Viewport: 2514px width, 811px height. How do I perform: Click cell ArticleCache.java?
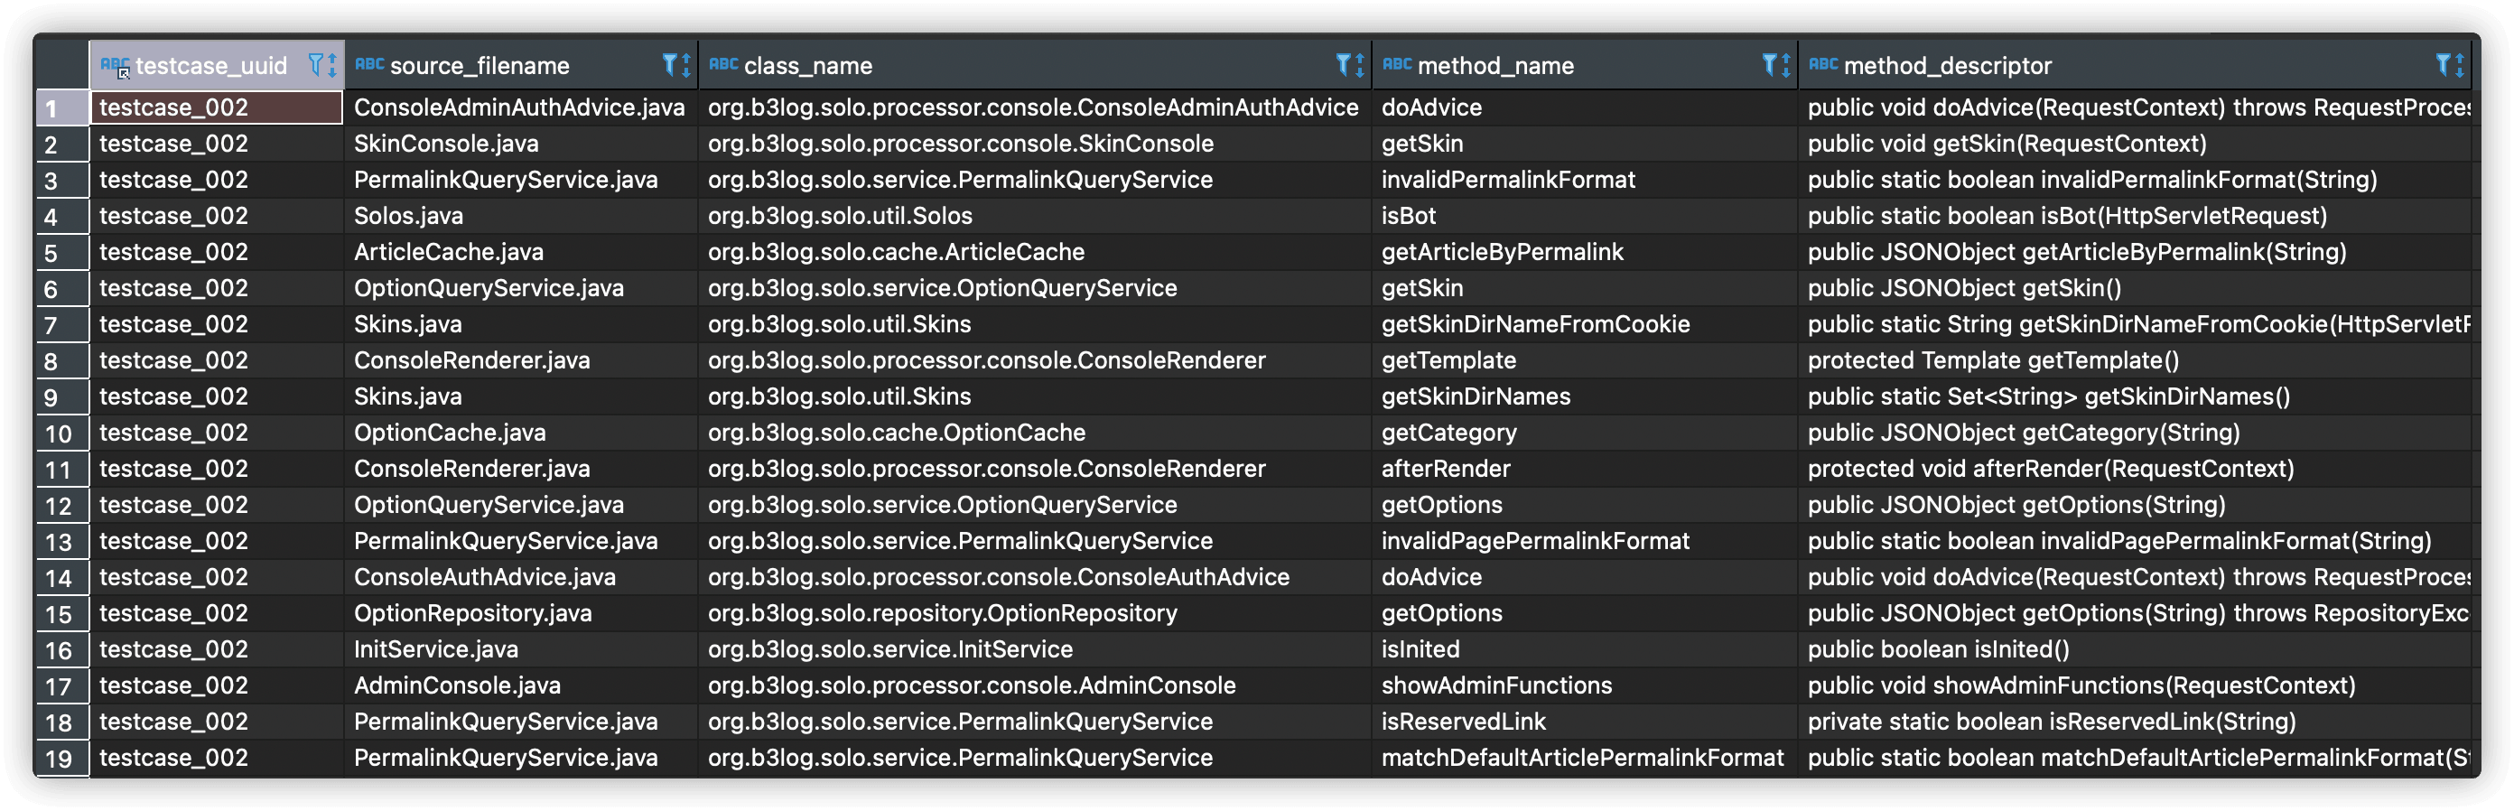pyautogui.click(x=519, y=252)
